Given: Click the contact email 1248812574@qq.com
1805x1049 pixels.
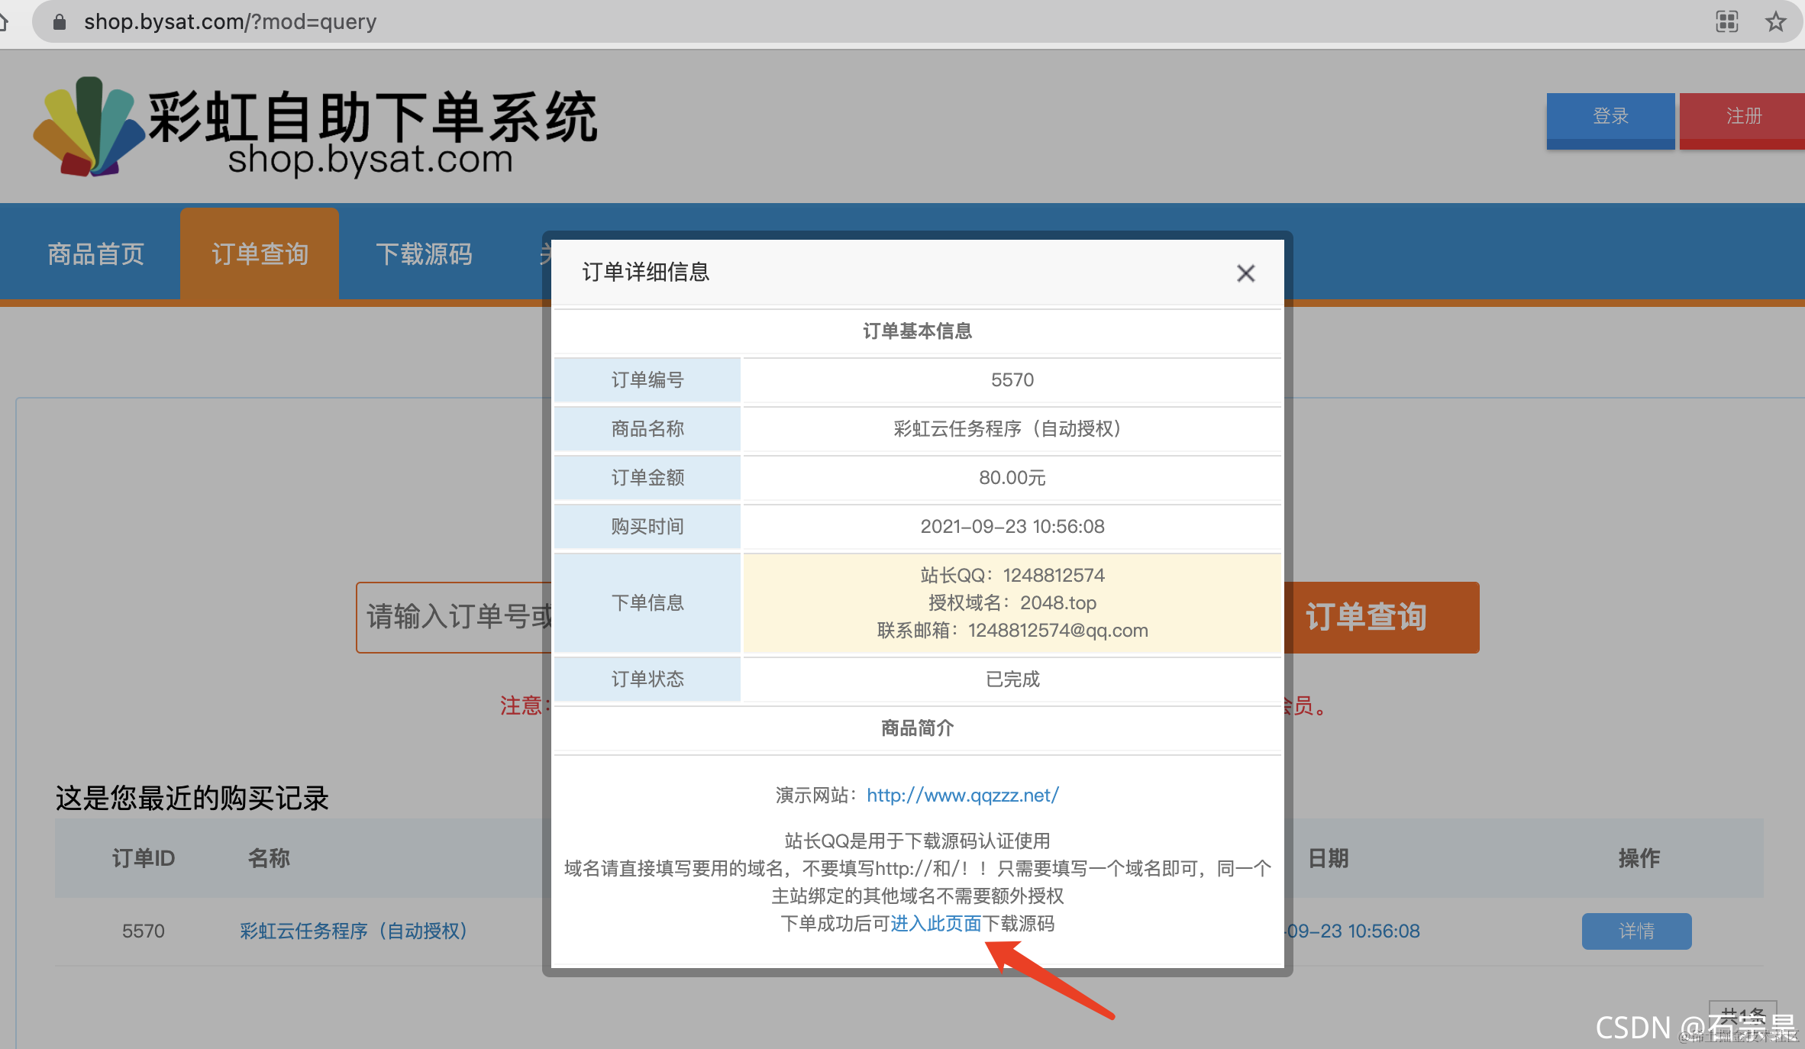Looking at the screenshot, I should (x=1058, y=630).
